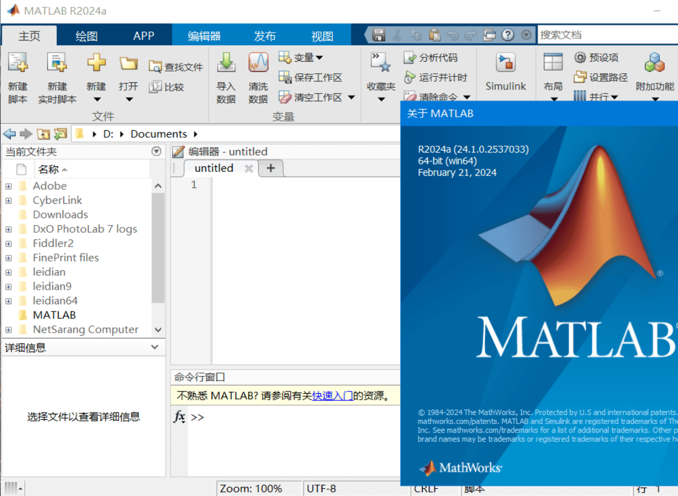Open the Clear Workspace (清空工作区) dropdown arrow
Viewport: 678px width, 496px height.
pos(351,97)
